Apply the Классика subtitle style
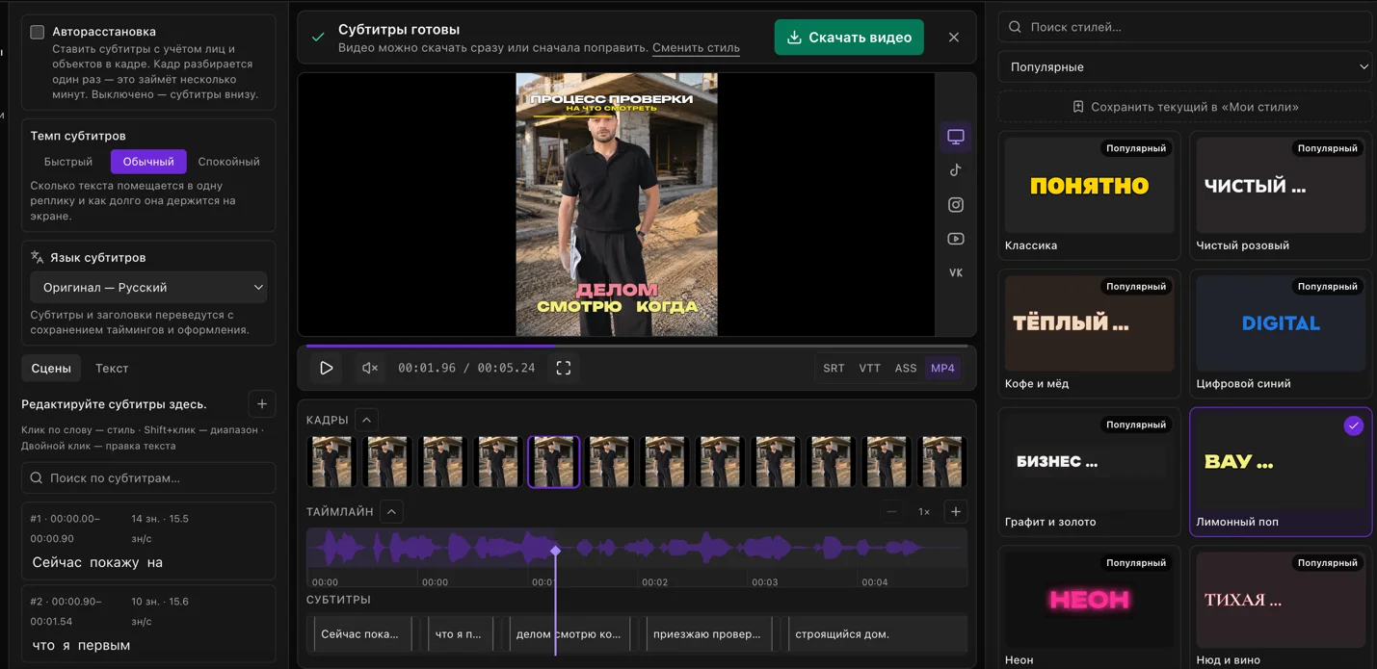 pyautogui.click(x=1090, y=195)
